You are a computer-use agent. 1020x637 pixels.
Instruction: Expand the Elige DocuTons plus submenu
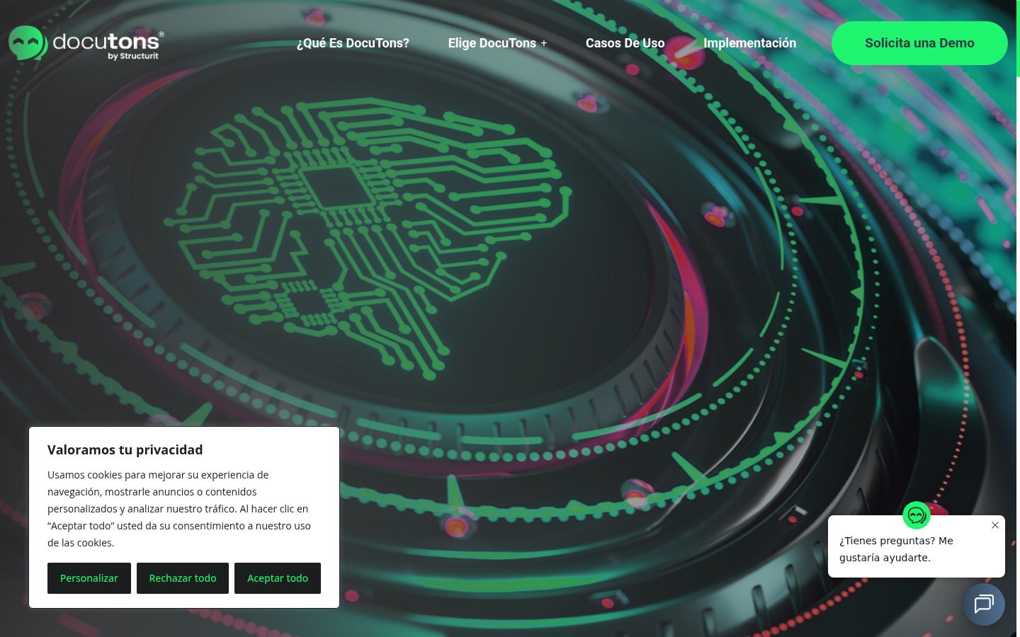tap(544, 43)
